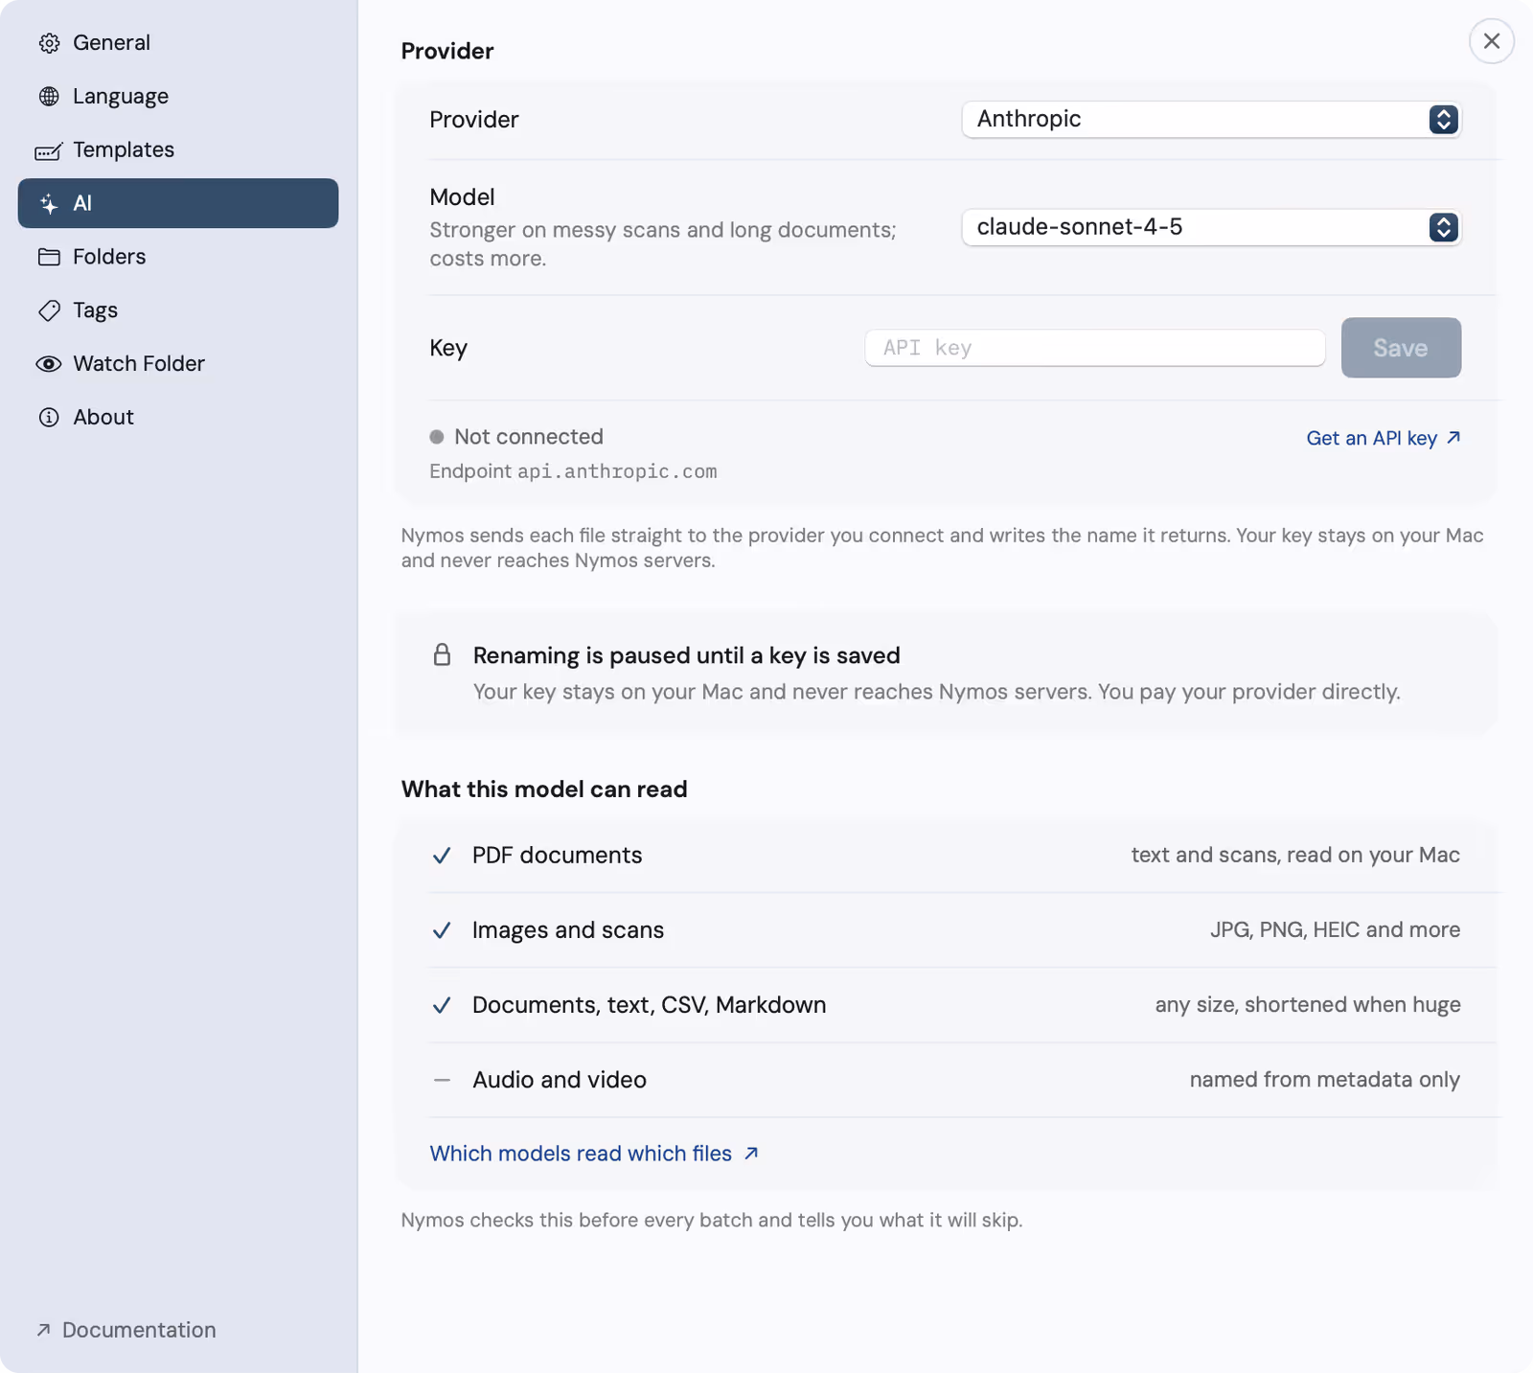The image size is (1533, 1373).
Task: Open the Which models read which files link
Action: click(x=594, y=1154)
